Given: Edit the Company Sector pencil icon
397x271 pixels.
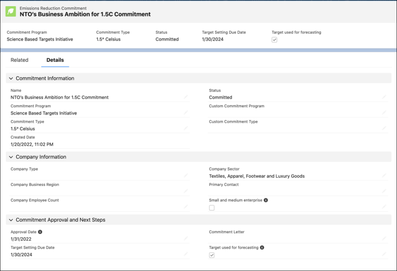Looking at the screenshot, I should [x=384, y=175].
